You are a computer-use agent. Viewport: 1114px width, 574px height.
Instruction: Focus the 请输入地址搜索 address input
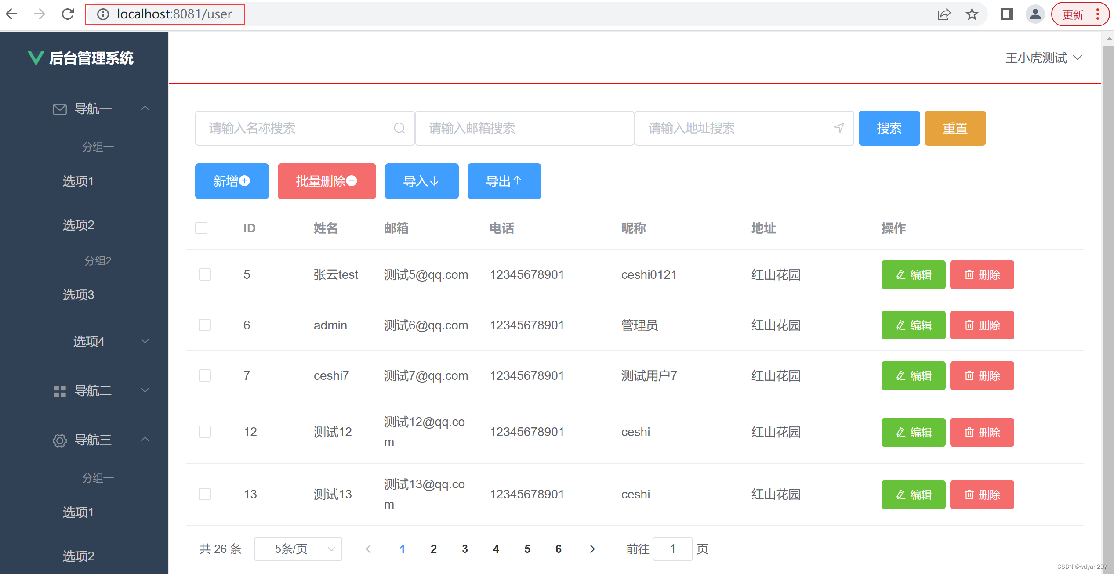tap(744, 128)
